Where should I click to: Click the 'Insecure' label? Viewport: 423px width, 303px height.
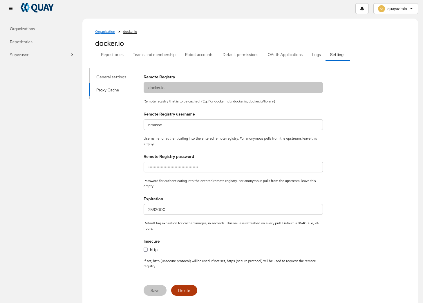(x=151, y=241)
